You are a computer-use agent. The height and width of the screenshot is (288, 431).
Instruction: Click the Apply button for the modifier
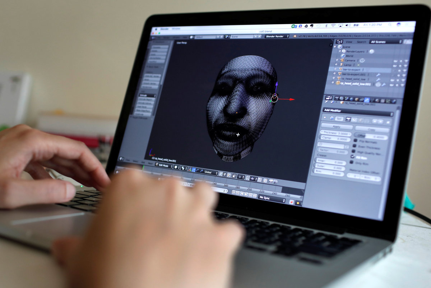pos(337,127)
